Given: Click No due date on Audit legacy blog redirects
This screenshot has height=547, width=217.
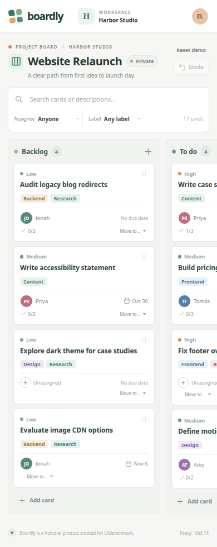Looking at the screenshot, I should 134,218.
